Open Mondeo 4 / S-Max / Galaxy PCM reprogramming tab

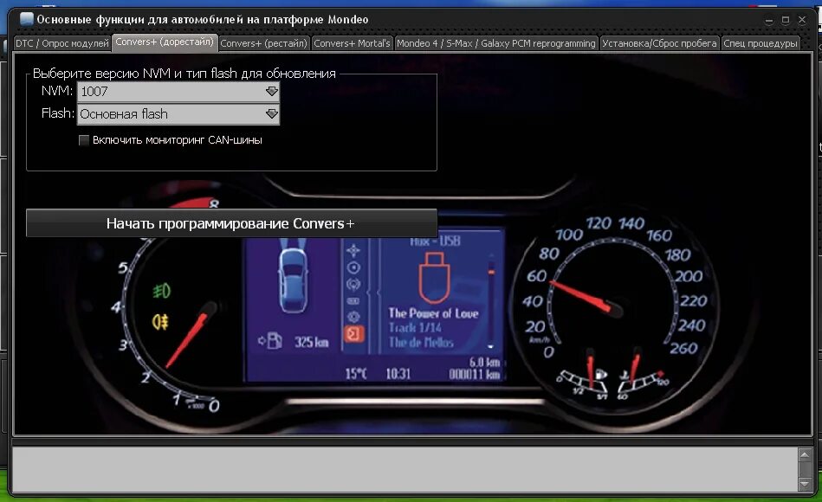coord(496,43)
